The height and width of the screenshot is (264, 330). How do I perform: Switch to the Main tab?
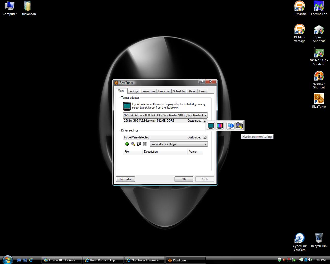point(121,91)
